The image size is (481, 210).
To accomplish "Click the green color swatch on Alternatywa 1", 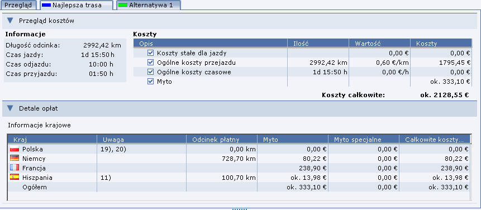I will [x=123, y=5].
